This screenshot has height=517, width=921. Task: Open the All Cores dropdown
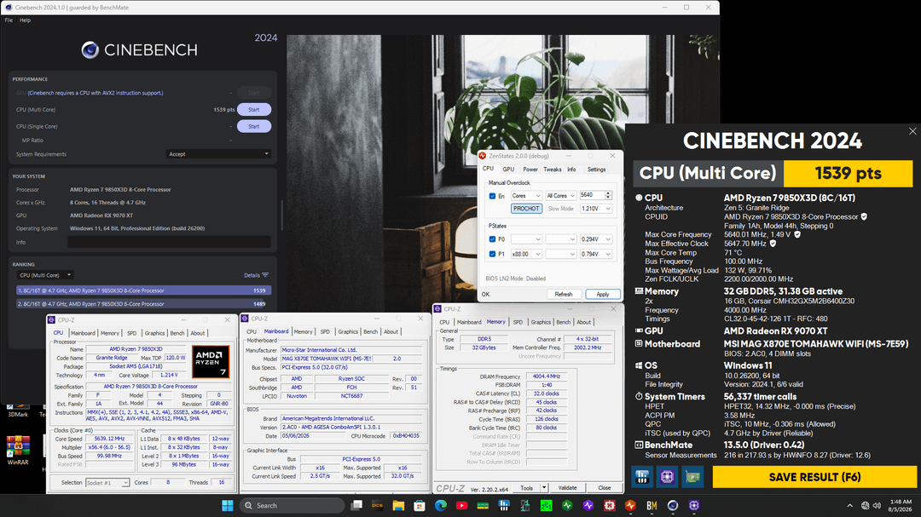tap(560, 196)
